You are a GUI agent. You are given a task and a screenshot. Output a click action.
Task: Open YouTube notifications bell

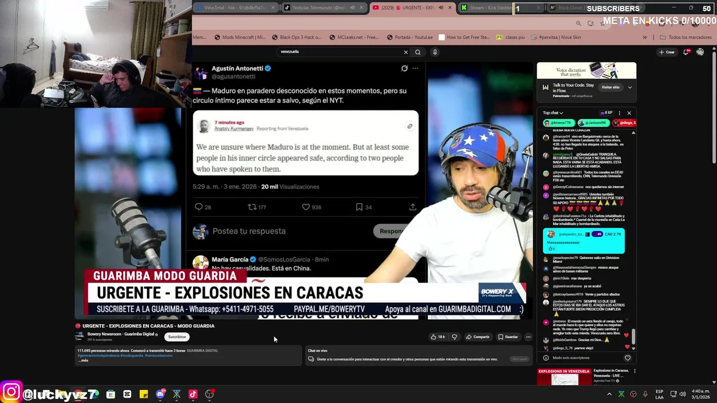coord(686,52)
